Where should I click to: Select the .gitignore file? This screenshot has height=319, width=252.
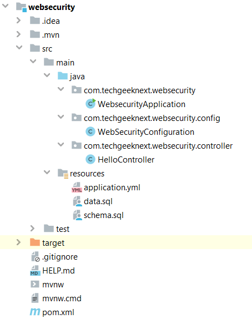pyautogui.click(x=60, y=257)
